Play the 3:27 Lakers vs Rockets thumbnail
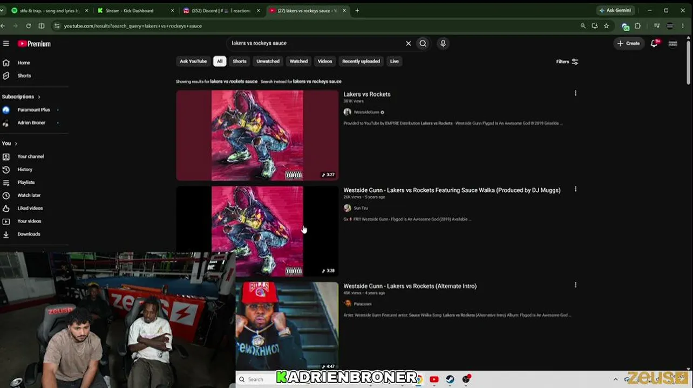The image size is (693, 388). click(257, 135)
